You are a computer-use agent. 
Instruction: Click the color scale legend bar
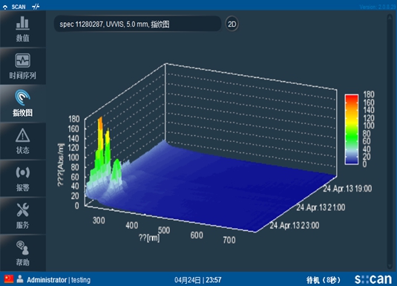pyautogui.click(x=352, y=129)
